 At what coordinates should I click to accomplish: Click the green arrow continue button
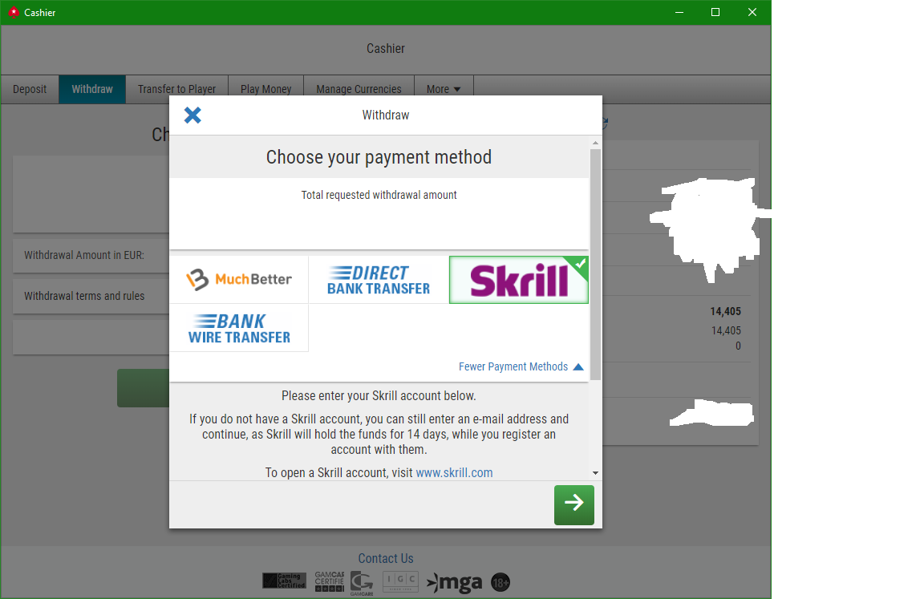coord(574,504)
